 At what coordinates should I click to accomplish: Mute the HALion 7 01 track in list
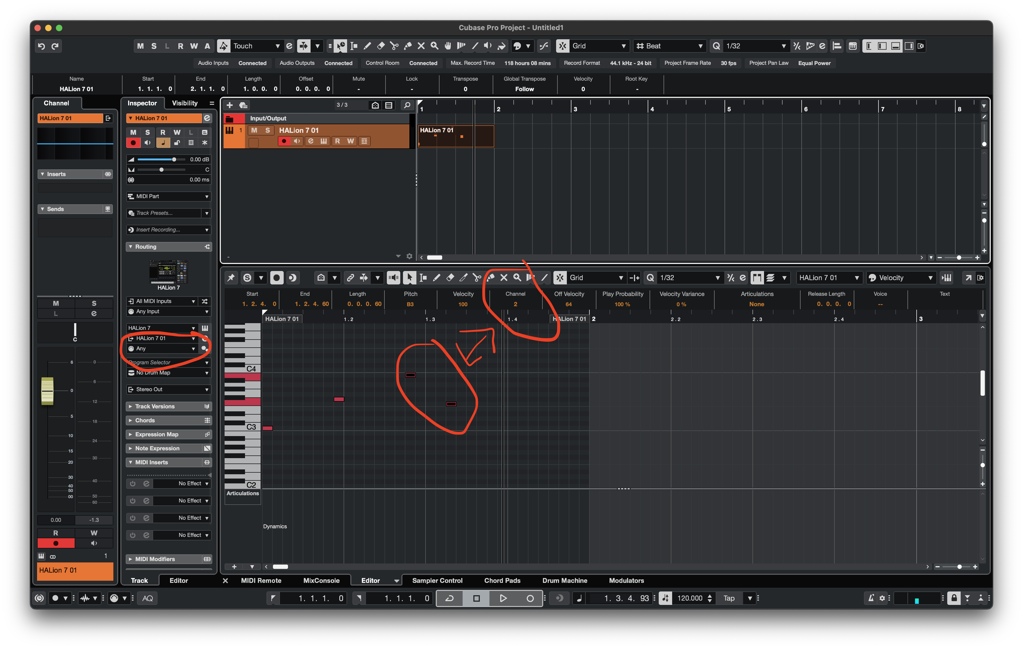tap(254, 130)
